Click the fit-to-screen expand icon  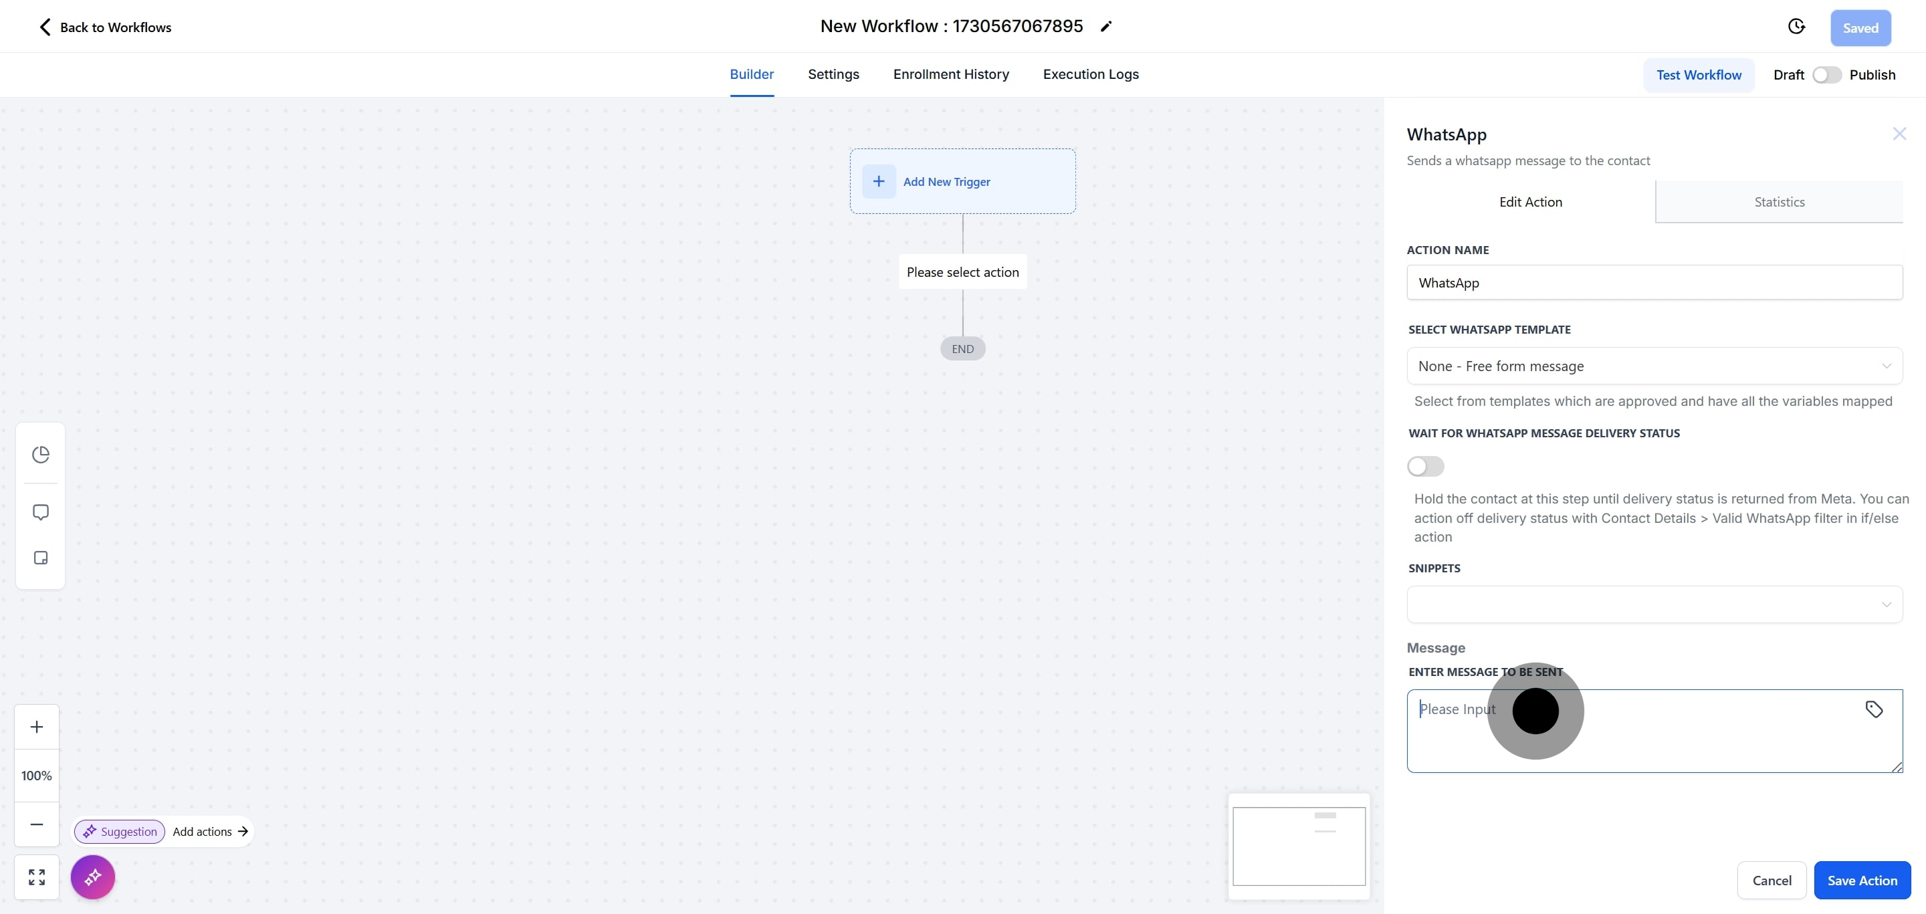[37, 877]
